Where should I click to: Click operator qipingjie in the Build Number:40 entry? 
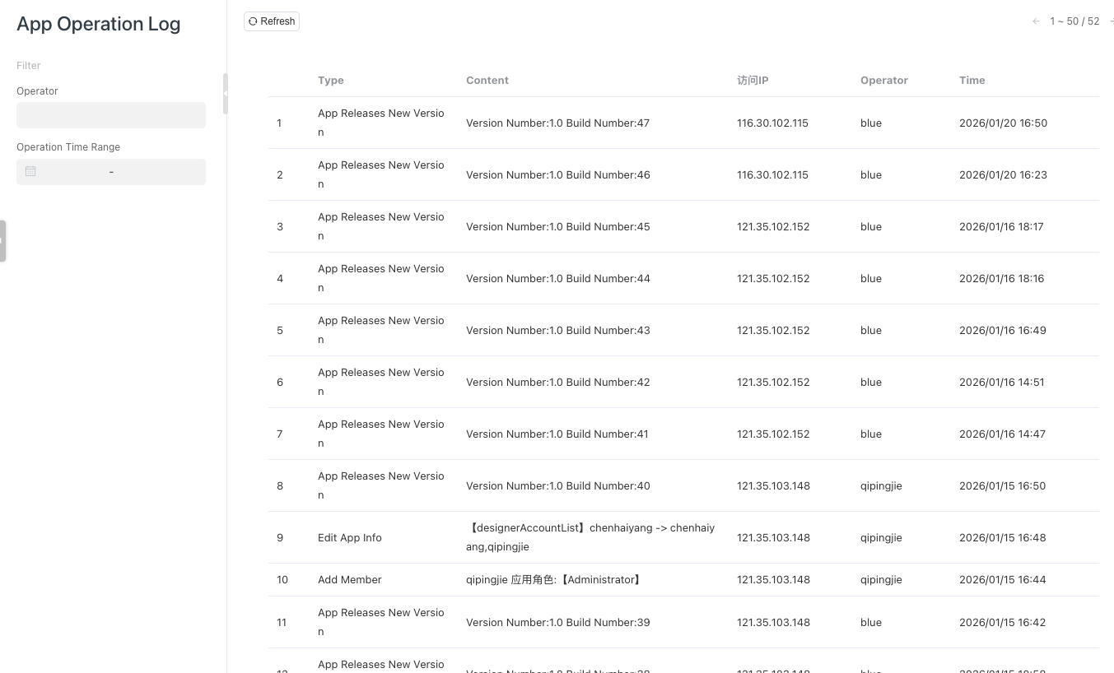[881, 486]
